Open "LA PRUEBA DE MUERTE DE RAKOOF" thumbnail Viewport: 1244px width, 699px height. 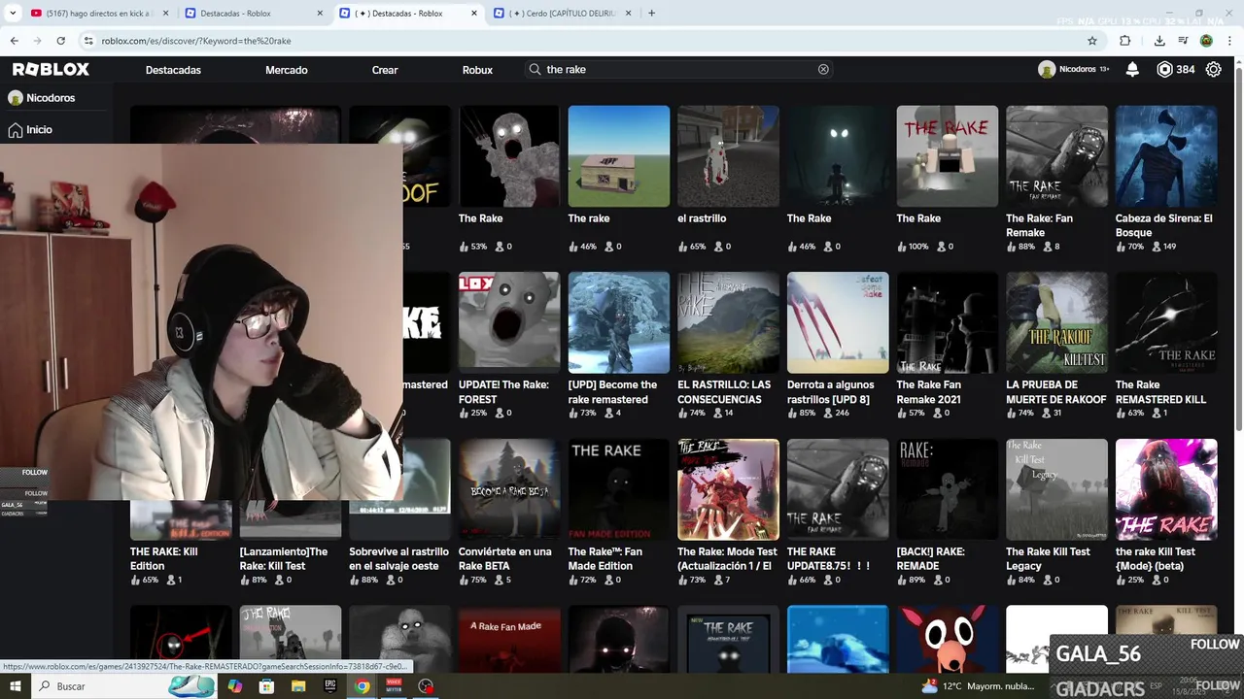click(x=1056, y=322)
